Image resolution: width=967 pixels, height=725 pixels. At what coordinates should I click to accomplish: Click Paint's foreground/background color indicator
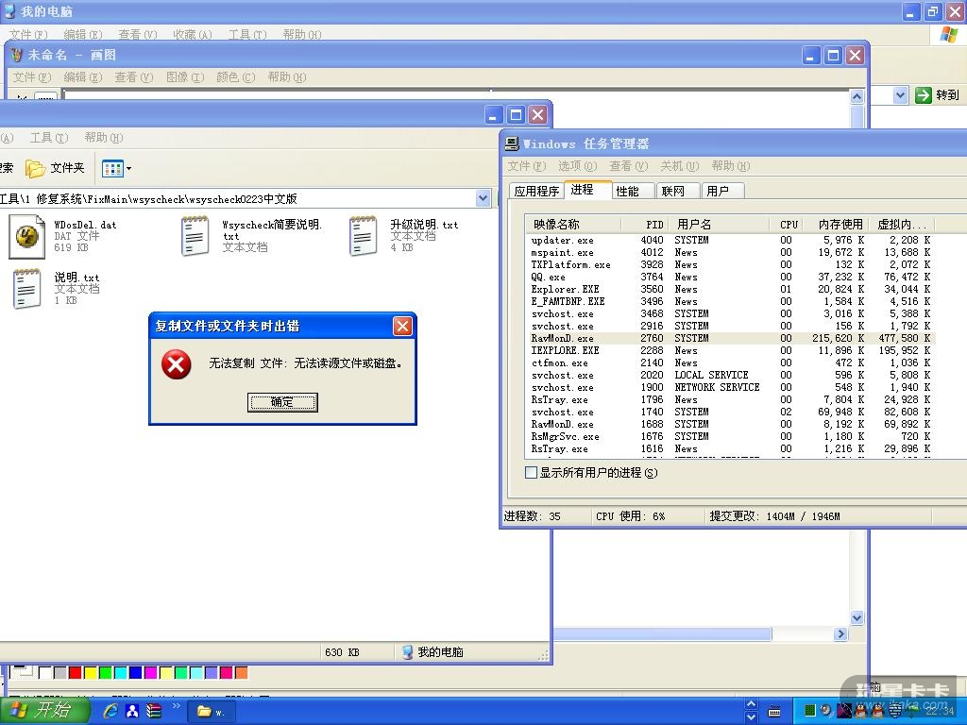tap(23, 671)
